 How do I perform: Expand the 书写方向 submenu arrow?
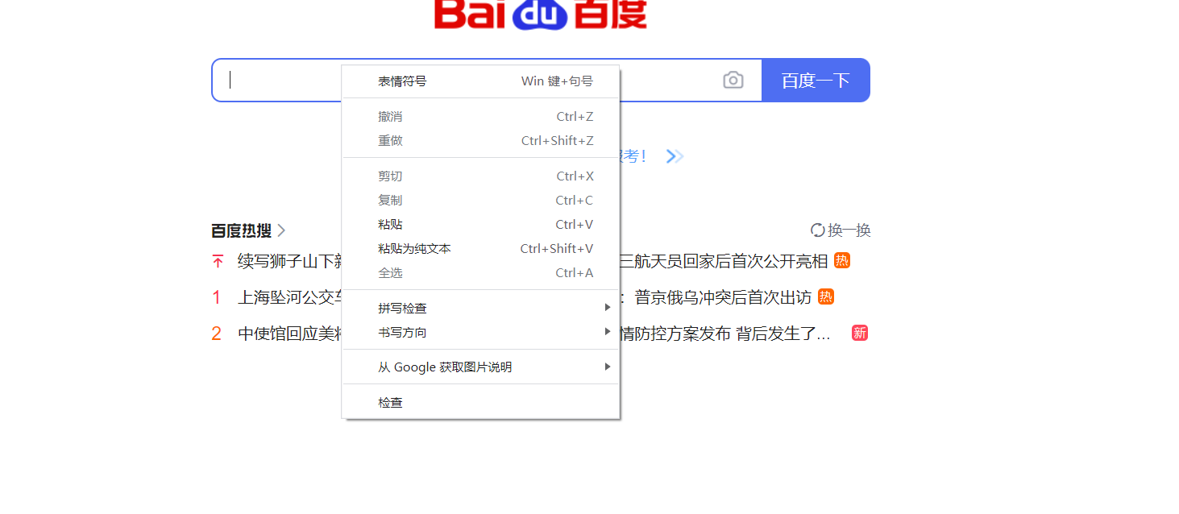tap(608, 332)
